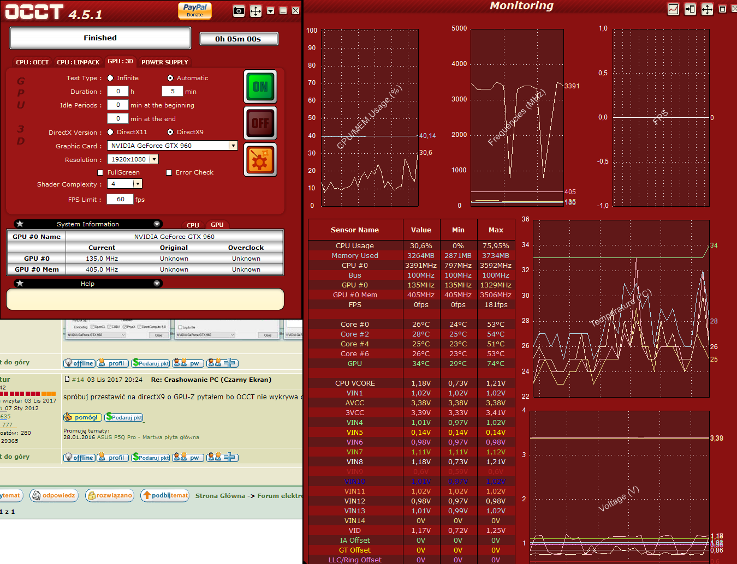Take a screenshot with the OCCT camera icon
Screen dimensions: 737x564
[x=239, y=11]
